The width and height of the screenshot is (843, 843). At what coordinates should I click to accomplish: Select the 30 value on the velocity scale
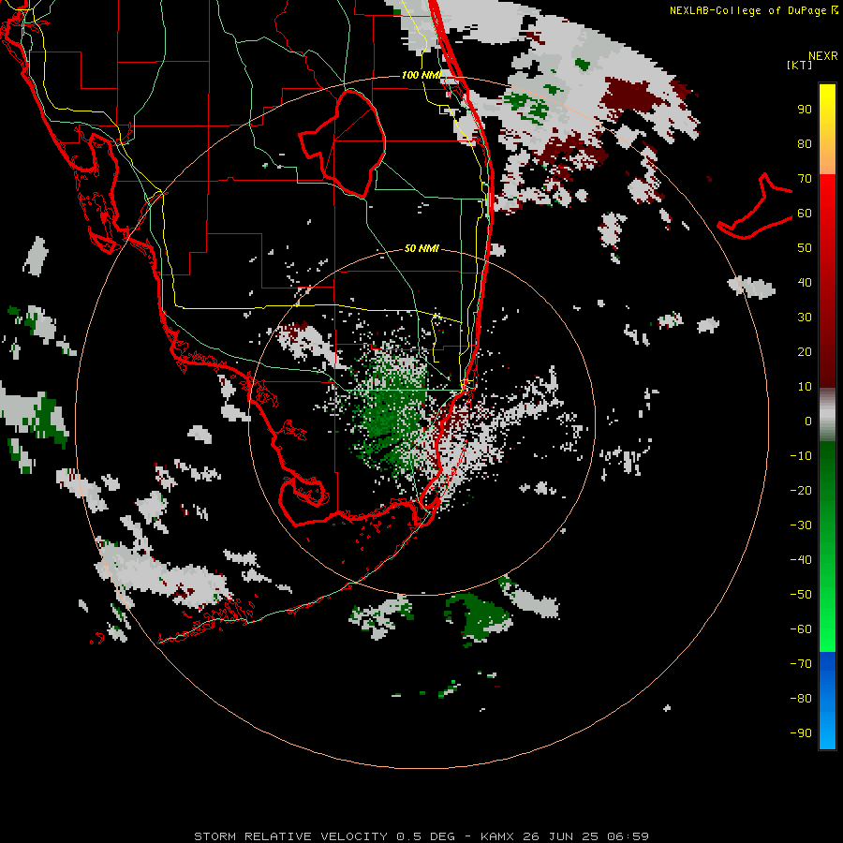pyautogui.click(x=805, y=318)
